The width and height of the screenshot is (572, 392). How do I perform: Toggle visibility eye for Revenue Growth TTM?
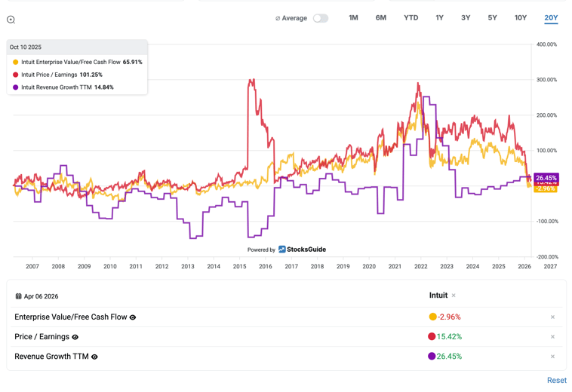[94, 357]
